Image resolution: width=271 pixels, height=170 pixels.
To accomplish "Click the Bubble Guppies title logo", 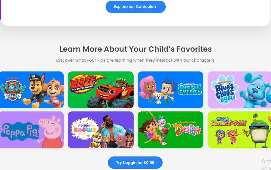I will (x=190, y=89).
